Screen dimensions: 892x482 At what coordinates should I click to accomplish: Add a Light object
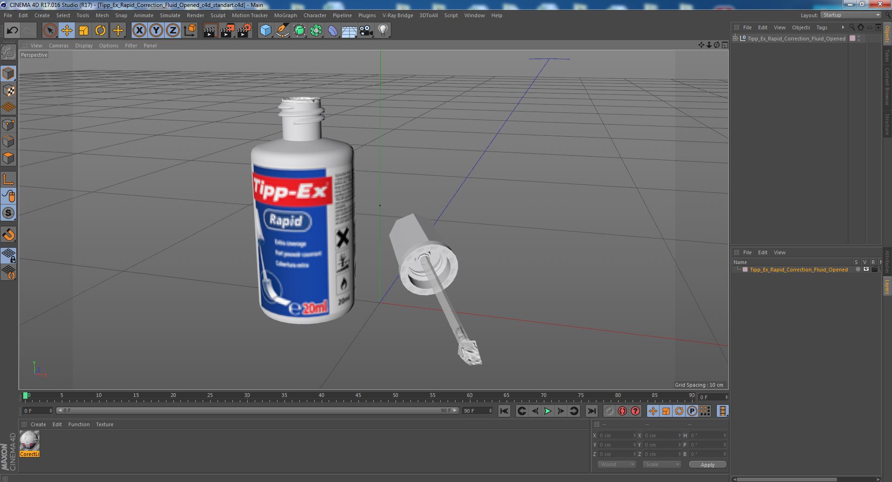pyautogui.click(x=383, y=31)
